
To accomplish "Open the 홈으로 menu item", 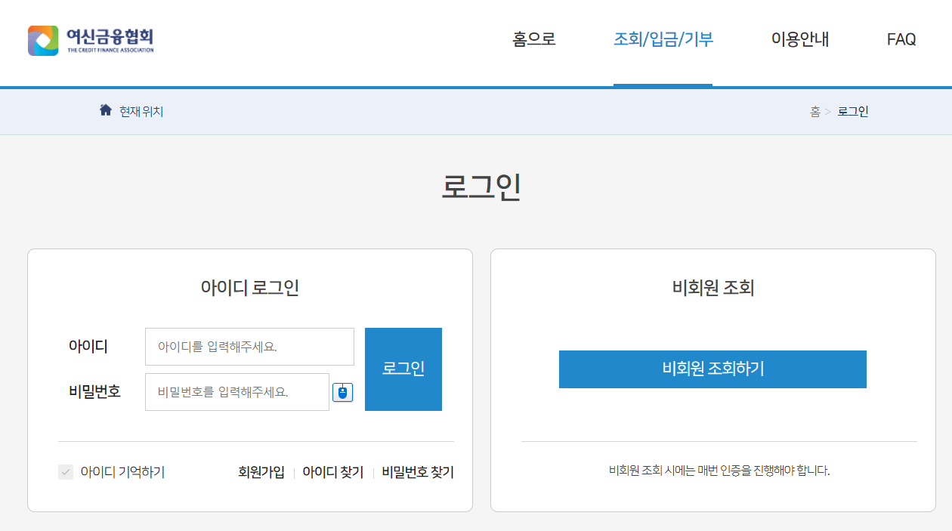I will pyautogui.click(x=533, y=41).
